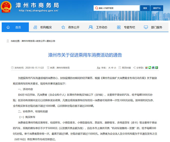Click the 漳州市商务局 header title

[37, 5]
